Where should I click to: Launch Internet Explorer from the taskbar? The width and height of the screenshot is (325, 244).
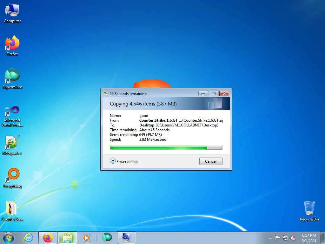[28, 238]
